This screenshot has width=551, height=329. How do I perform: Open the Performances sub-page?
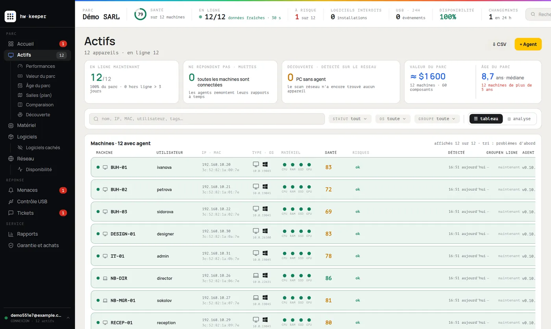pos(41,66)
